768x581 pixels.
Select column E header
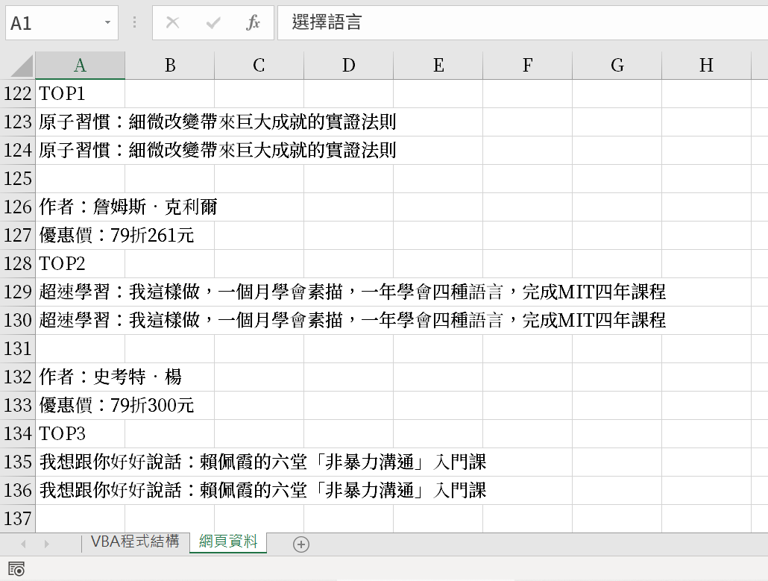[438, 65]
